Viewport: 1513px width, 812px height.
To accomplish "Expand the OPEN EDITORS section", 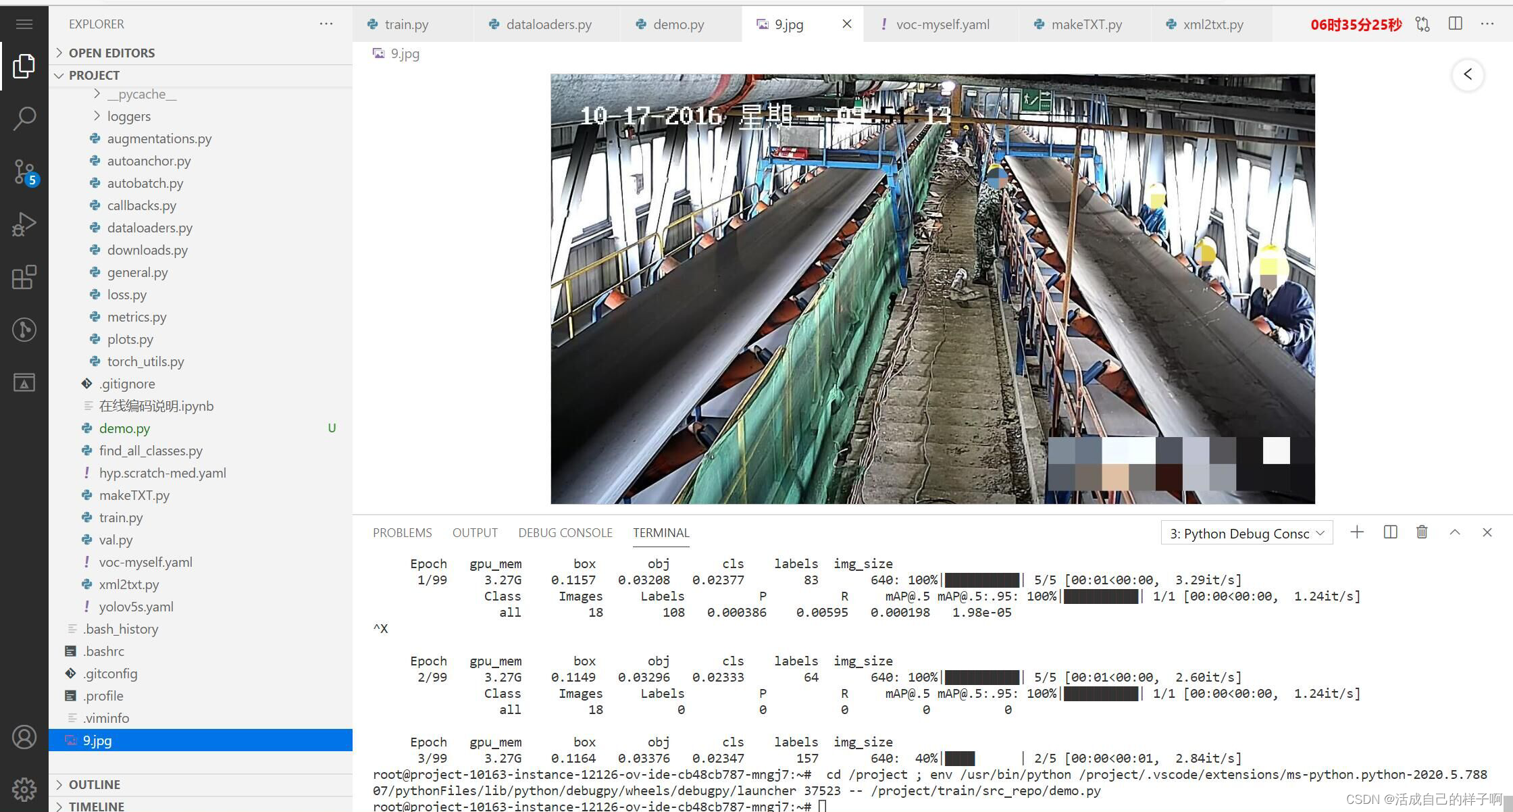I will (111, 53).
